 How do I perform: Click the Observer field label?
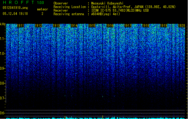[61, 3]
